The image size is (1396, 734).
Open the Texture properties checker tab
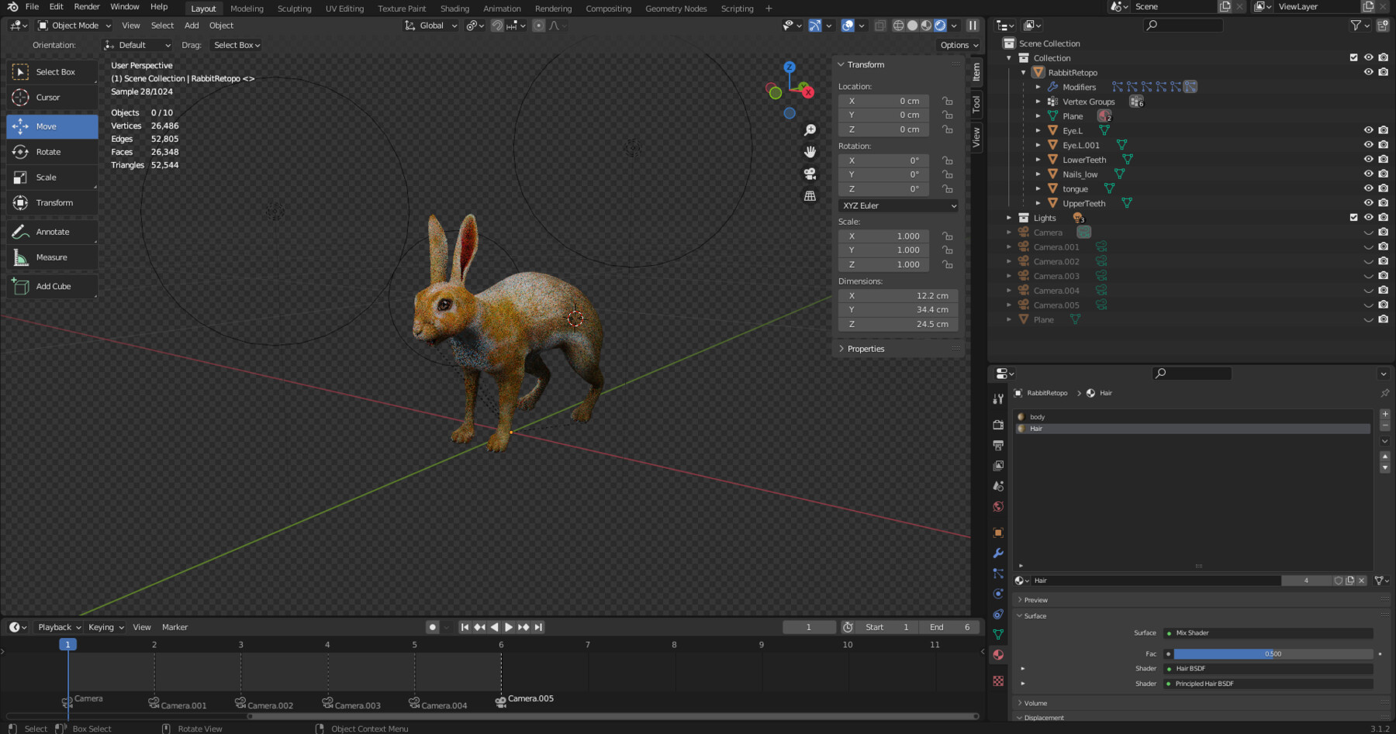click(998, 681)
